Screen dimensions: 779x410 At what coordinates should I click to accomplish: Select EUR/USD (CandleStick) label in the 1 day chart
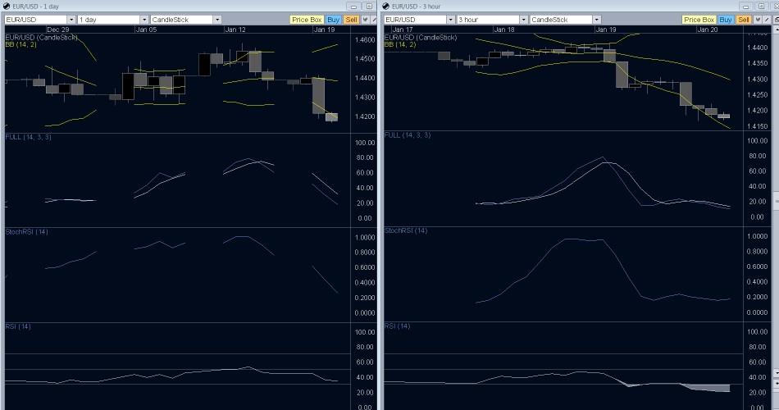click(41, 37)
